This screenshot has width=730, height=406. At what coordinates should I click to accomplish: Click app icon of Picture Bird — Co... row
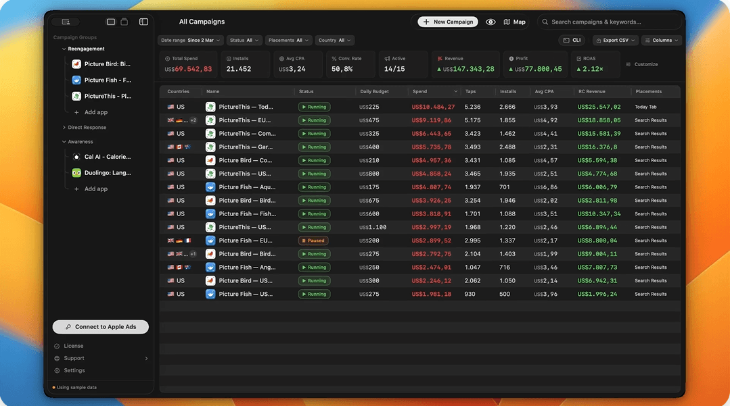(210, 161)
